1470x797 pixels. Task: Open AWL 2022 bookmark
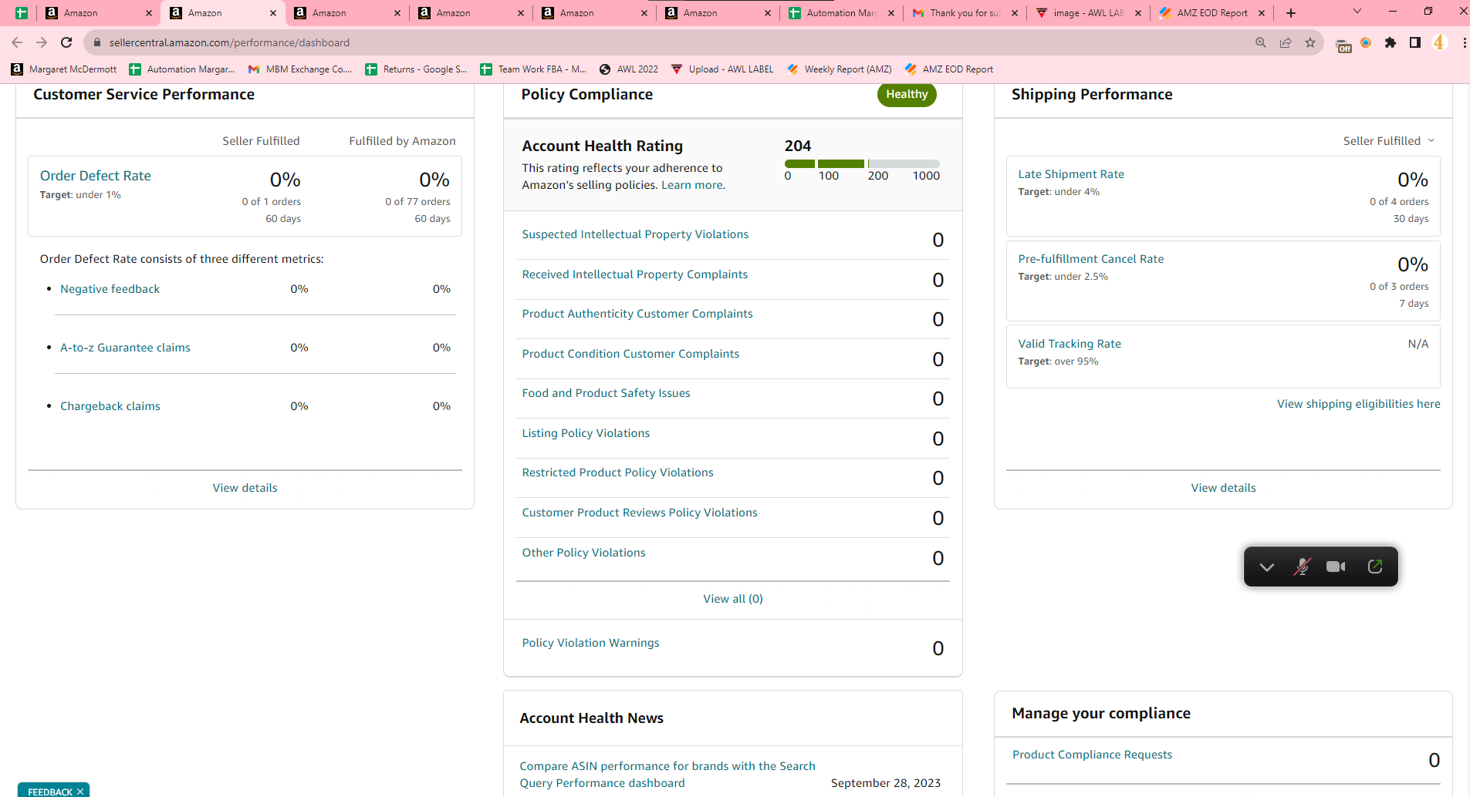[x=629, y=69]
